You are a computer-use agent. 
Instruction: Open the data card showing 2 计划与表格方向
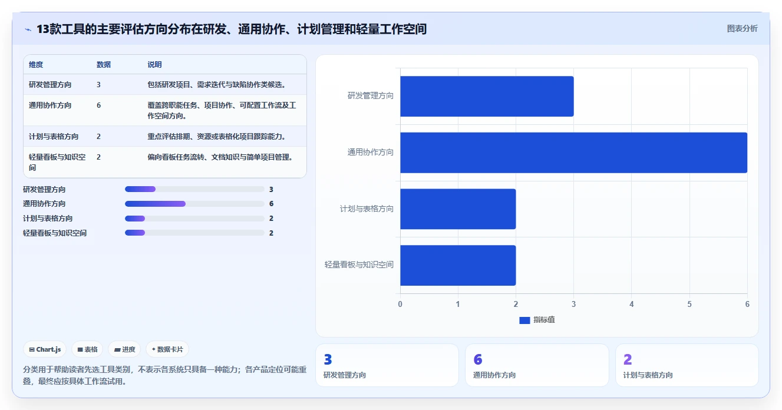pos(687,365)
